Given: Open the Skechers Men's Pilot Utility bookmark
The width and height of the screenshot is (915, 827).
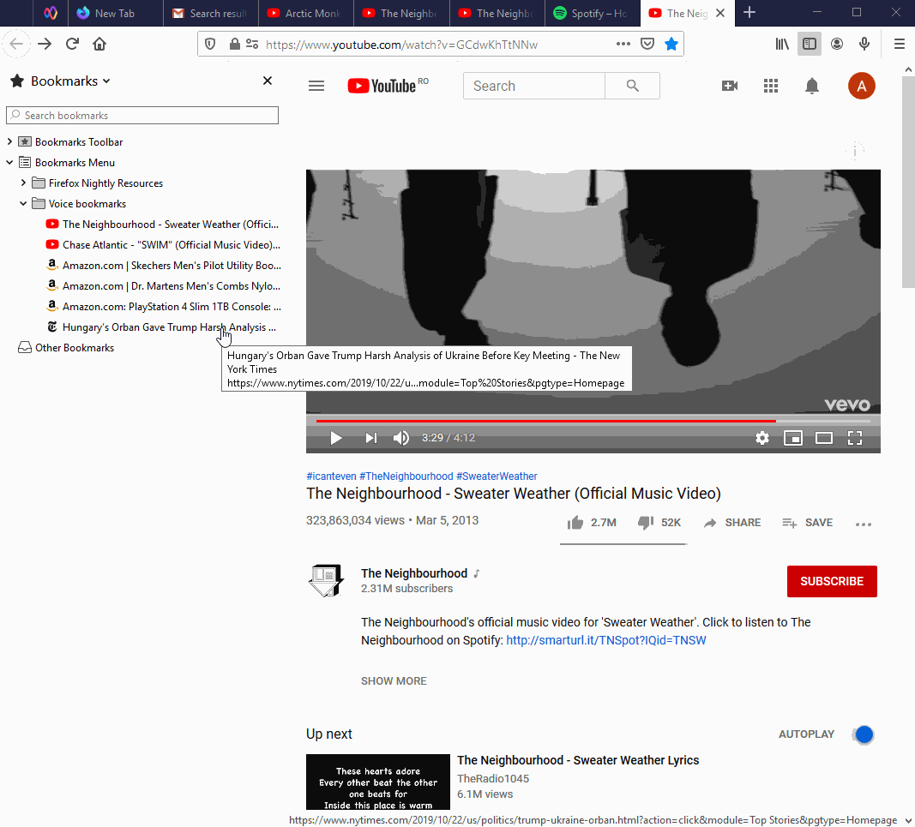Looking at the screenshot, I should click(x=164, y=266).
